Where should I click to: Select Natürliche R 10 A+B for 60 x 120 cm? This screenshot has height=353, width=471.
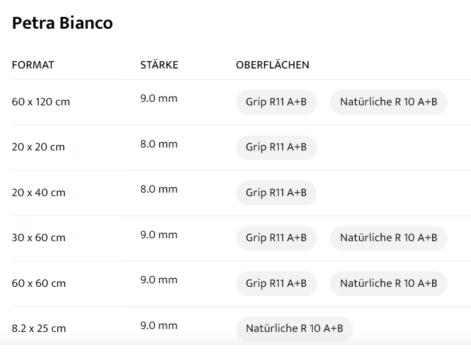click(388, 102)
